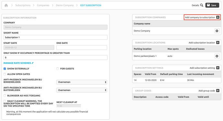Uncheck the Show Externally checkbox
The width and height of the screenshot is (223, 121).
[x=5, y=69]
